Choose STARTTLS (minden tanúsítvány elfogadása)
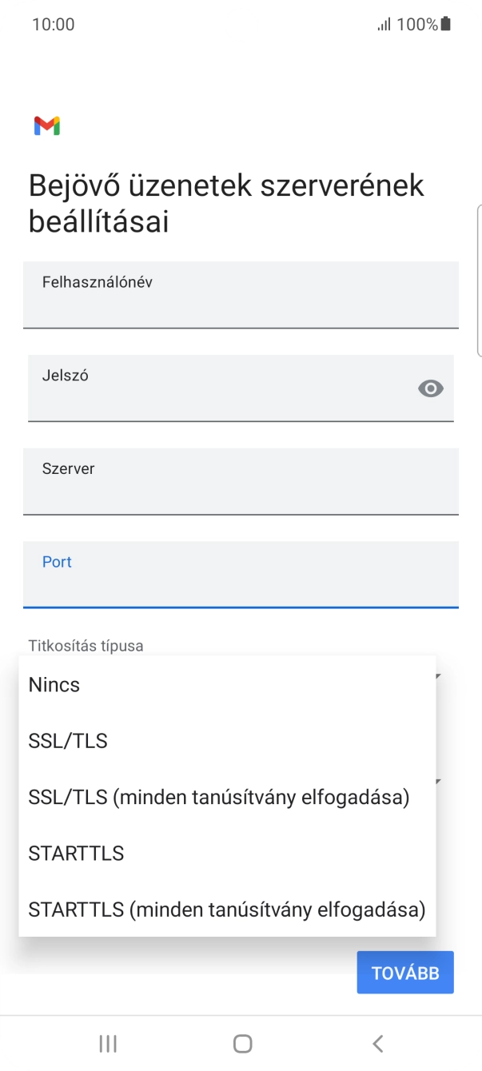This screenshot has height=1071, width=482. (x=226, y=909)
